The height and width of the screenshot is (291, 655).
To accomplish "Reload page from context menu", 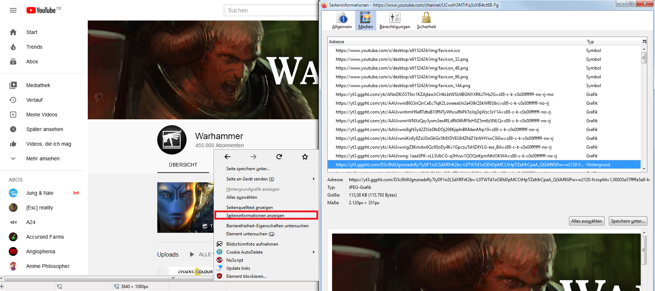I will [x=279, y=157].
